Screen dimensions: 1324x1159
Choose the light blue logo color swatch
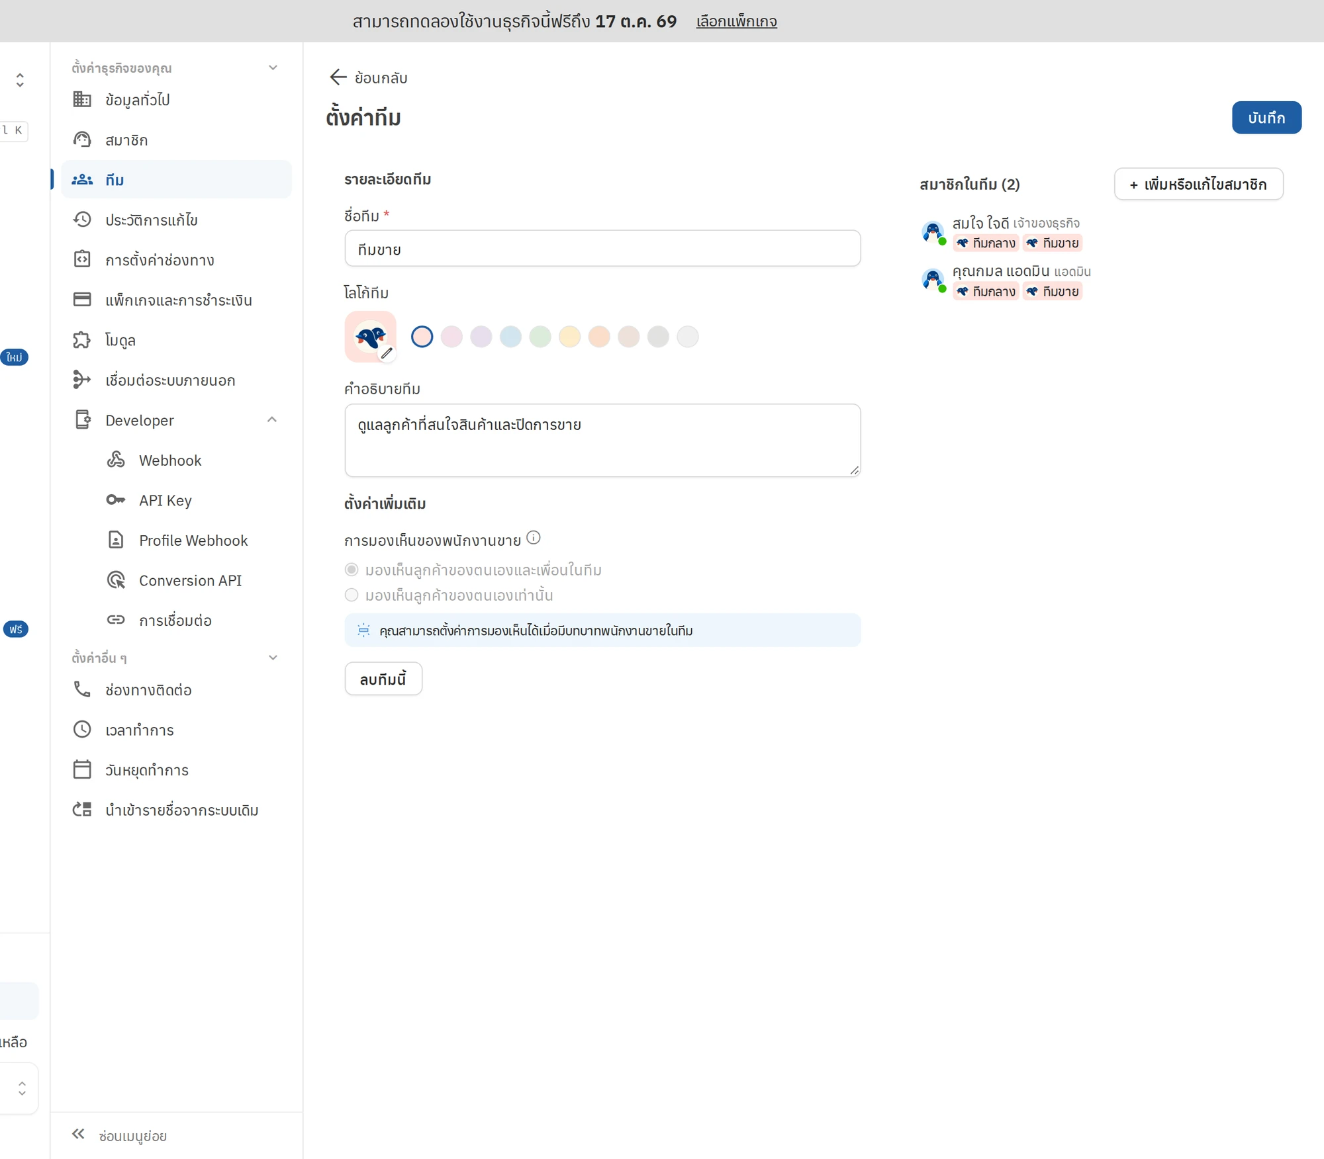click(510, 337)
